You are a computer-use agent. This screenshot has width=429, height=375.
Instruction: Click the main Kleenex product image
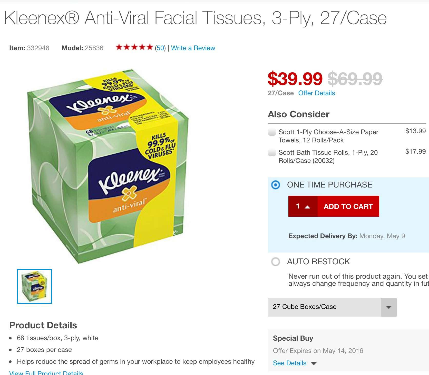click(108, 166)
